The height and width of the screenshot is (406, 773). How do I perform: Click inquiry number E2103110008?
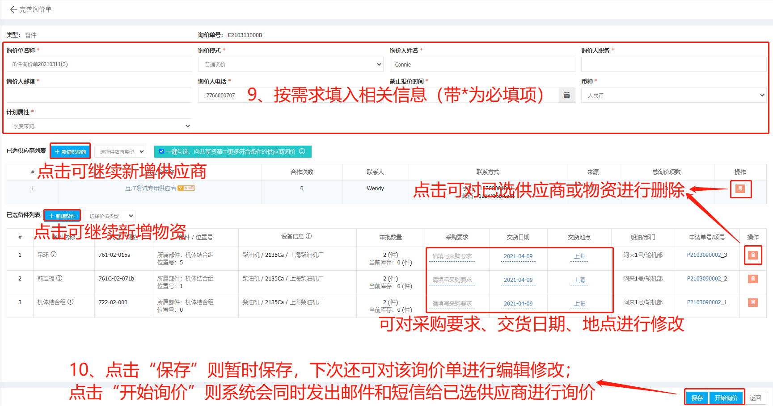245,35
